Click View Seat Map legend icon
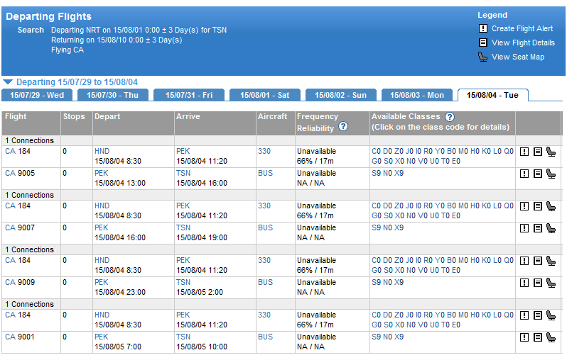Image resolution: width=567 pixels, height=360 pixels. click(x=482, y=57)
